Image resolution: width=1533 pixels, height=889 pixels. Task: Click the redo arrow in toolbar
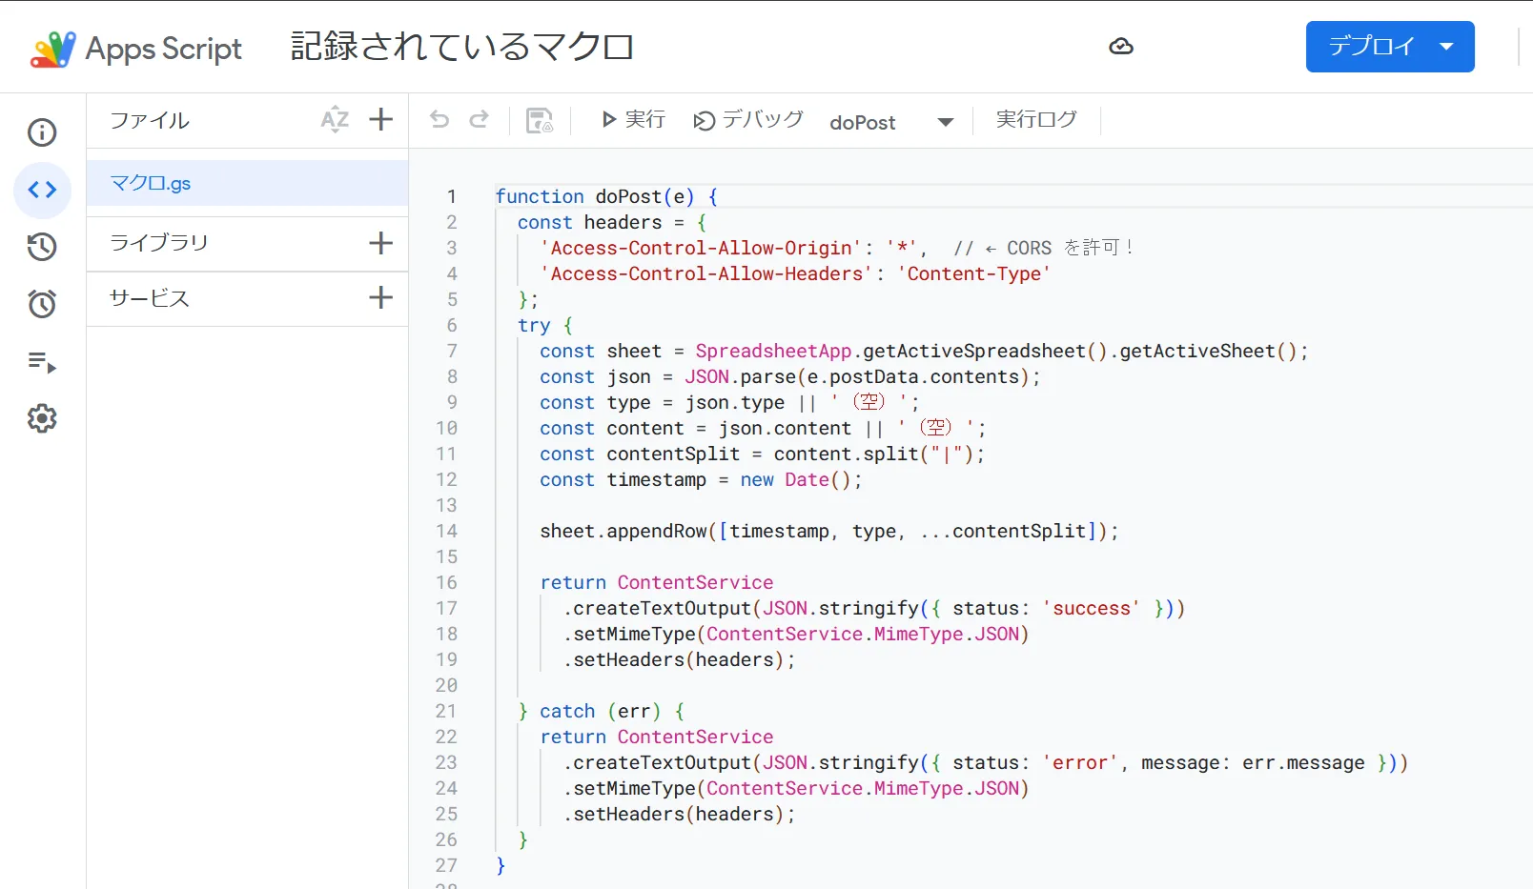coord(480,119)
